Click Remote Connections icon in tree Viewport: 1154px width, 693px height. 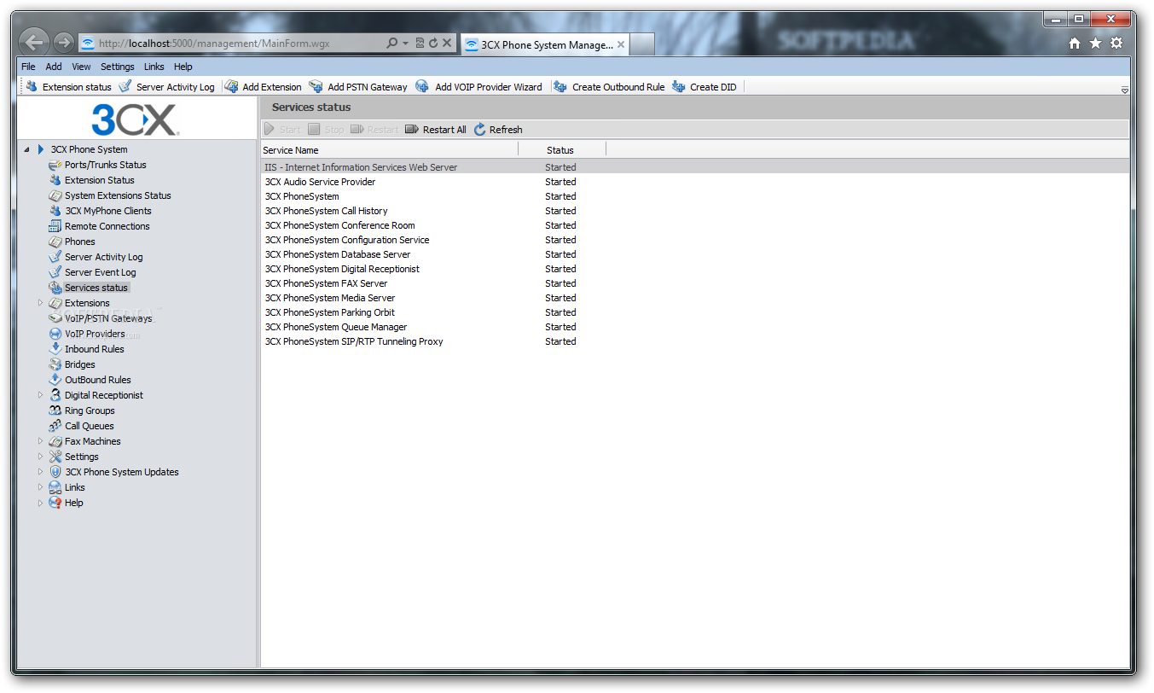(x=55, y=226)
